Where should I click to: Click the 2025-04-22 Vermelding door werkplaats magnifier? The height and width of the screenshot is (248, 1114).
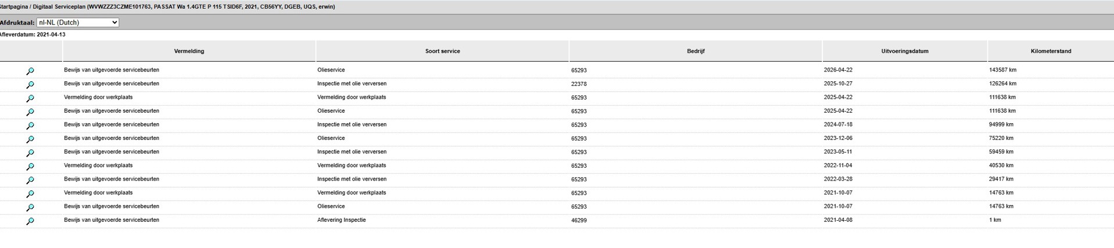(30, 99)
